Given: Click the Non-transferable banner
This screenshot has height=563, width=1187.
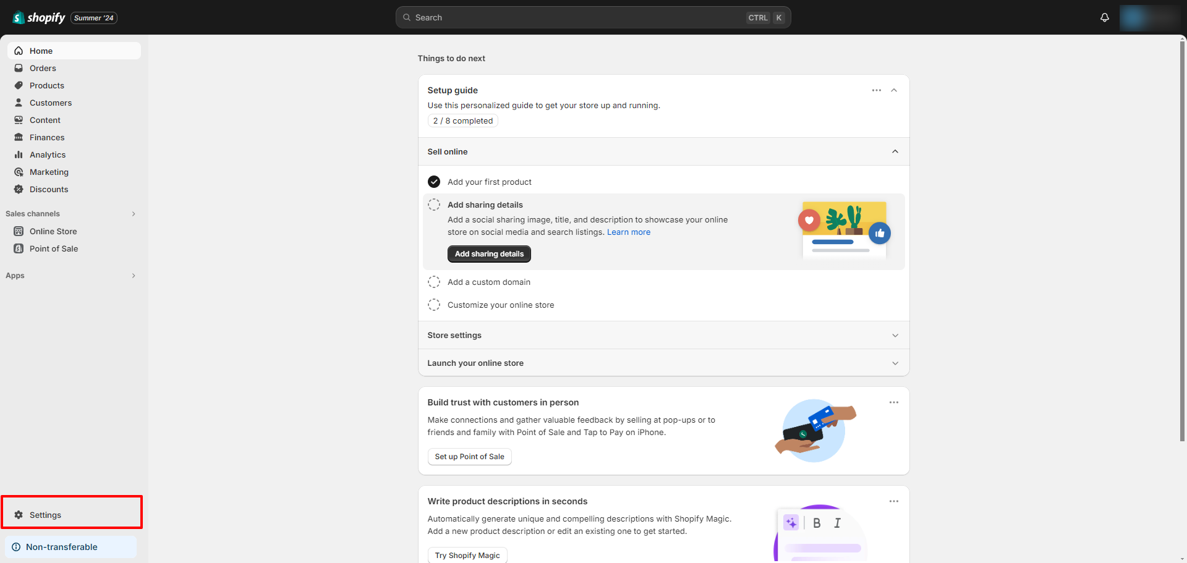Looking at the screenshot, I should pos(71,547).
